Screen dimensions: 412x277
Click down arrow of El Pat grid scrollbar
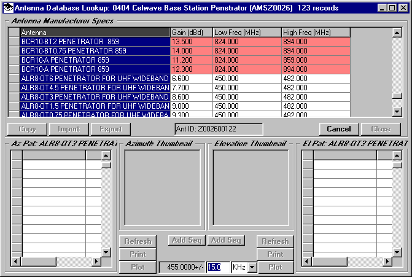(397, 252)
